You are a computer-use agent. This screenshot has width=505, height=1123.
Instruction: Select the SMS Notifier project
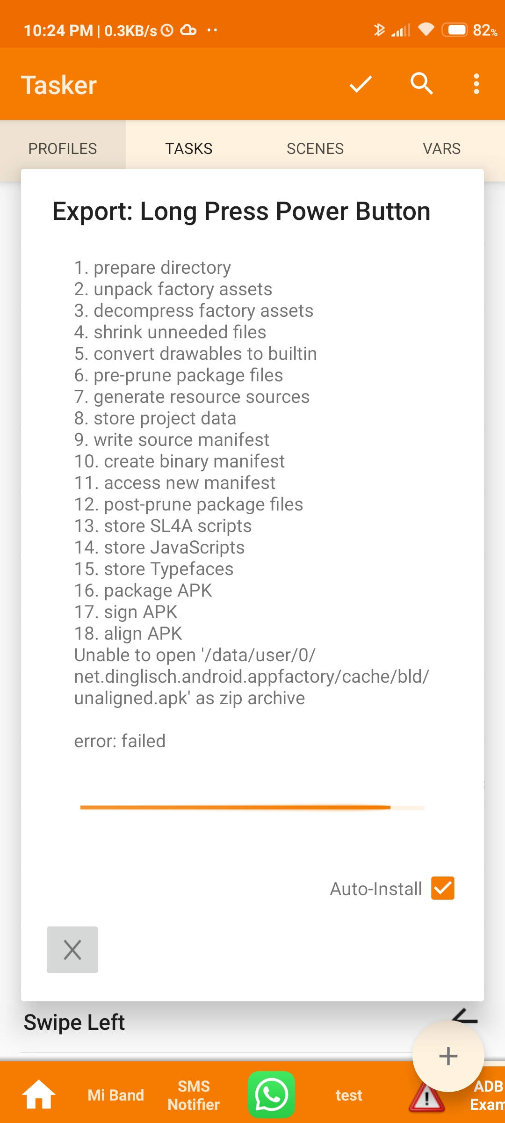194,1095
